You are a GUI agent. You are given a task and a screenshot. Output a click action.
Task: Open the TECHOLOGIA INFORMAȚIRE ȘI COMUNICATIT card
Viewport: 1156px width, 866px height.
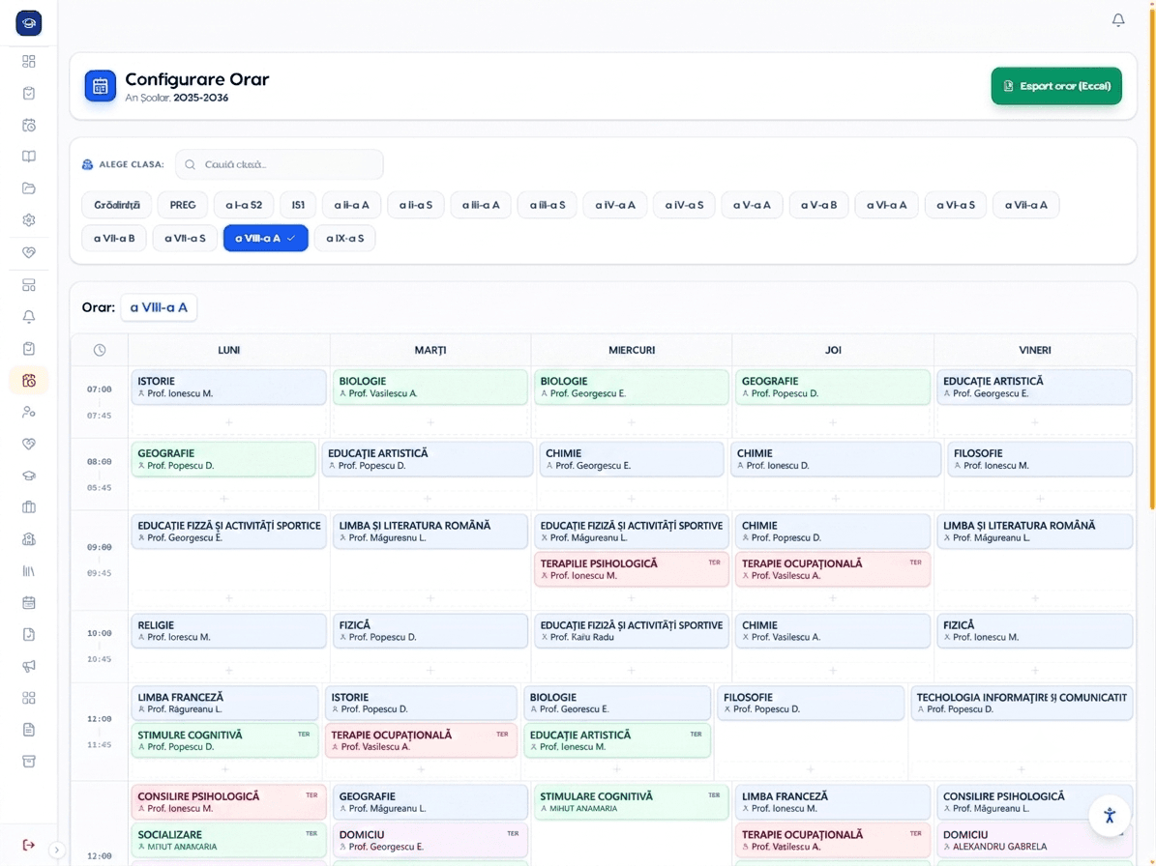1022,703
